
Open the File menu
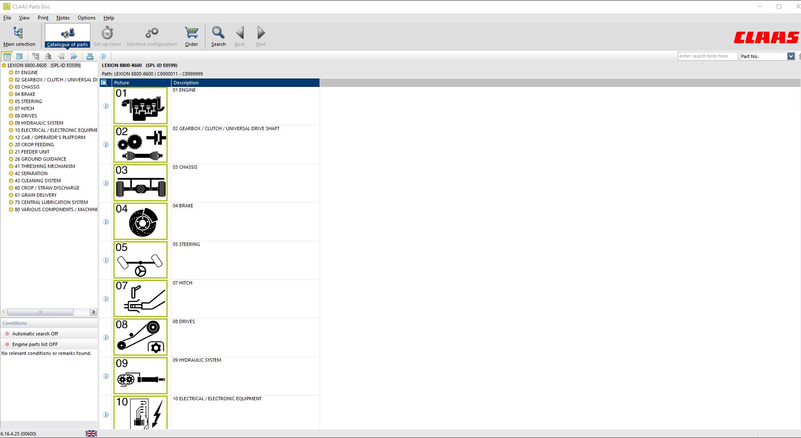pyautogui.click(x=7, y=18)
